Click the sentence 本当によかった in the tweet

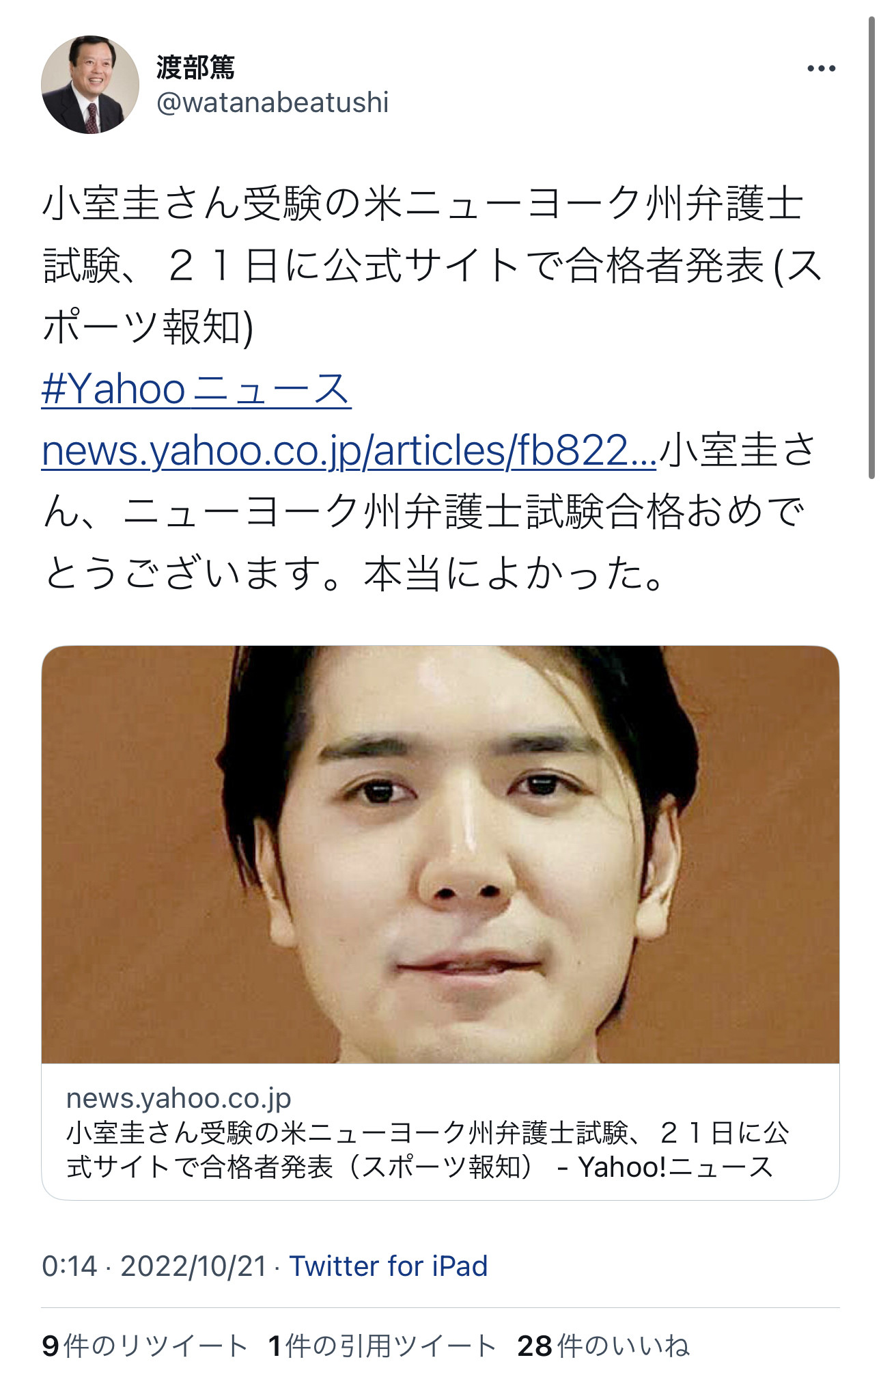coord(514,573)
